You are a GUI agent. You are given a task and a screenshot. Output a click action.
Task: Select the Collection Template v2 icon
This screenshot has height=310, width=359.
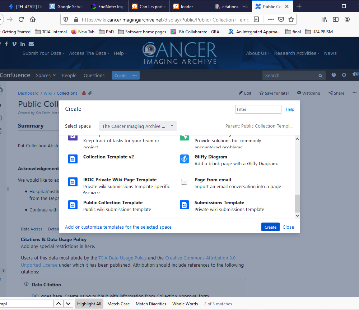pyautogui.click(x=73, y=159)
